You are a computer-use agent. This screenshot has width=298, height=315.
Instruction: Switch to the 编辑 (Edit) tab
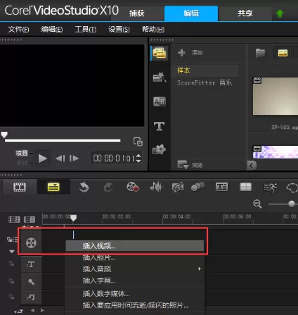pos(191,13)
